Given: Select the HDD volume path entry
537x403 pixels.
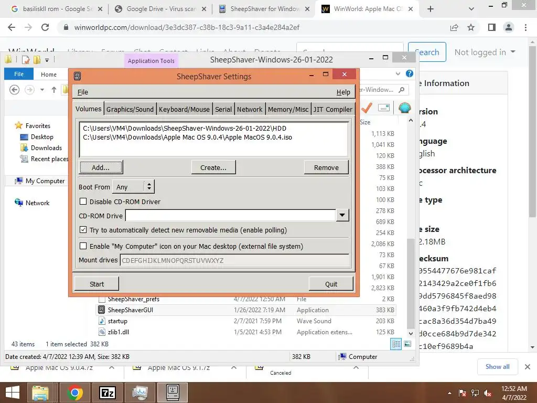Looking at the screenshot, I should click(x=185, y=128).
